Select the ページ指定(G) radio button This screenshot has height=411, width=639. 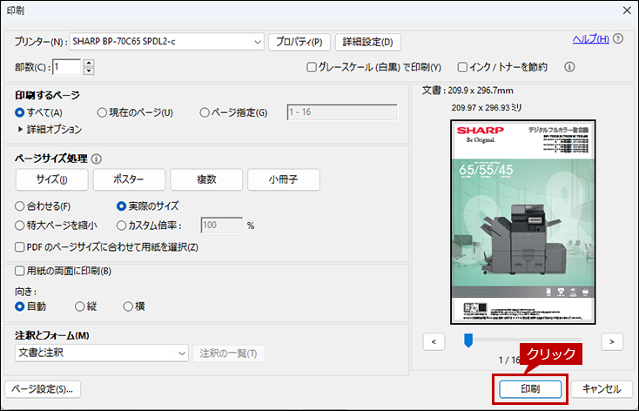205,112
